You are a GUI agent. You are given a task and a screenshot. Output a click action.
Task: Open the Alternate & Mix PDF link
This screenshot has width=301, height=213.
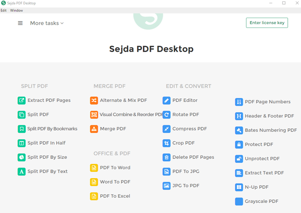123,100
